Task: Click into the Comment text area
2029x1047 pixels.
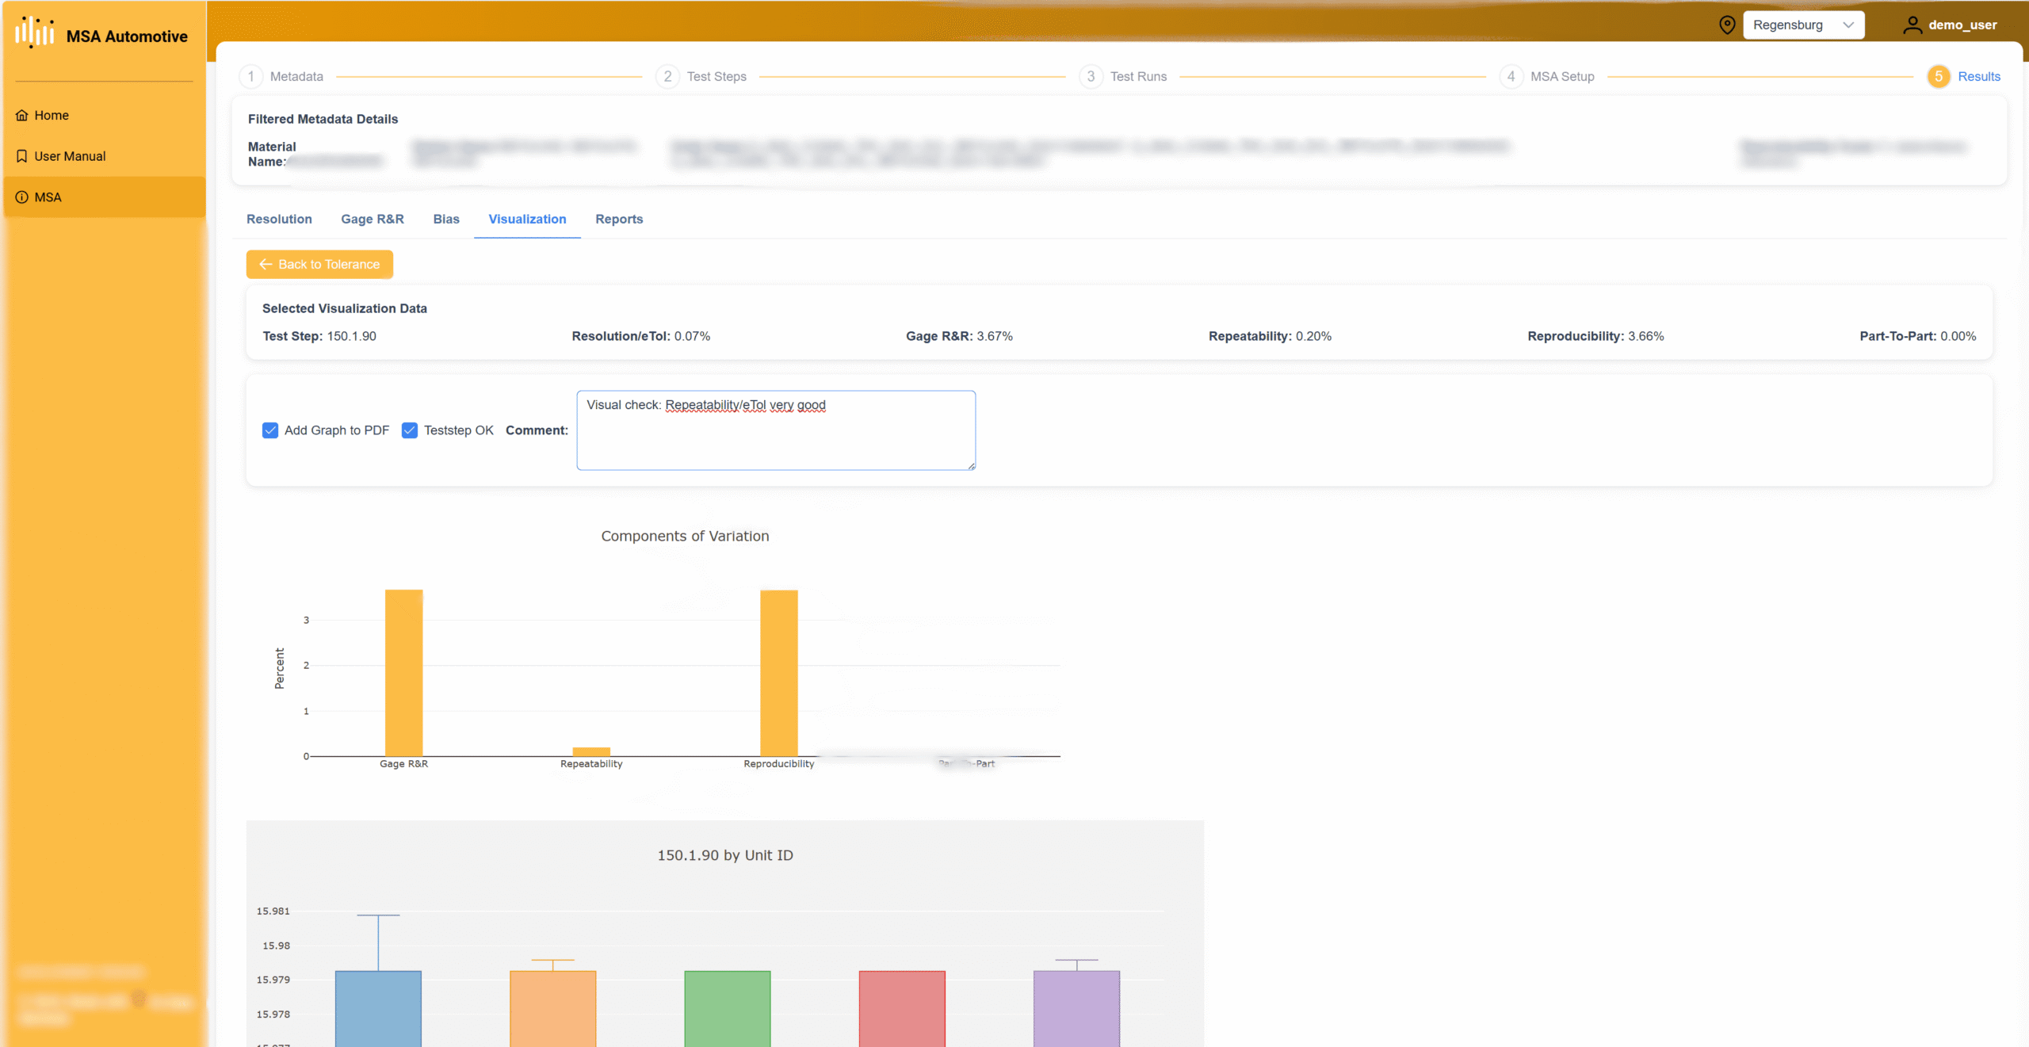Action: click(x=776, y=430)
